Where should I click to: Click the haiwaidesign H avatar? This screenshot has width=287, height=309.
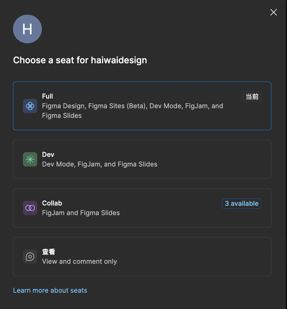(x=27, y=29)
